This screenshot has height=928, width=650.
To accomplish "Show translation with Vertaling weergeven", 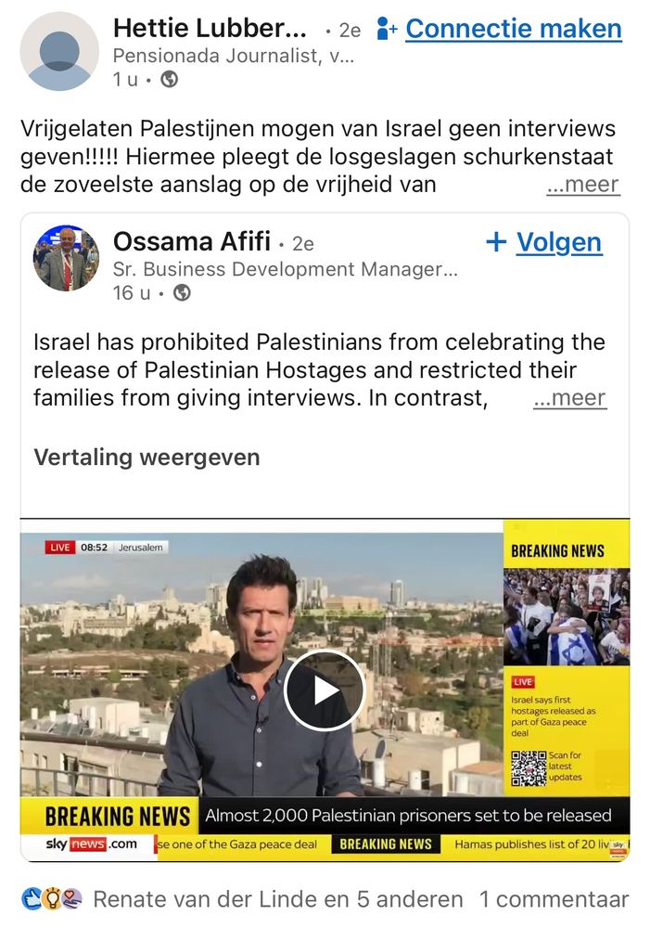I will [x=147, y=458].
